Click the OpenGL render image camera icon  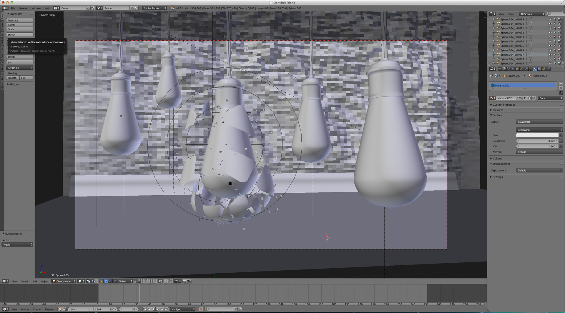tap(185, 281)
